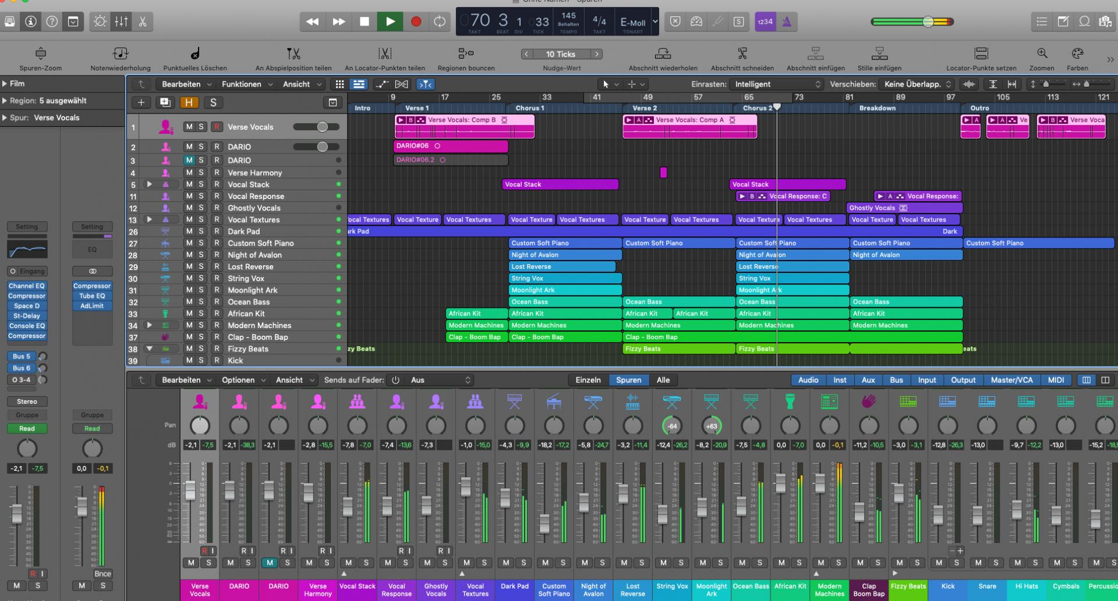Open the Editors scissors icon
Image resolution: width=1118 pixels, height=601 pixels.
click(142, 22)
